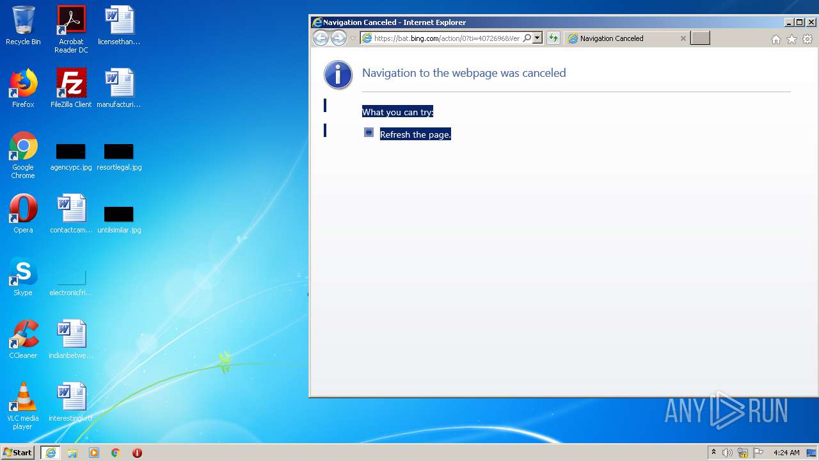The height and width of the screenshot is (461, 819).
Task: Maximize the Internet Explorer window
Action: pyautogui.click(x=799, y=22)
